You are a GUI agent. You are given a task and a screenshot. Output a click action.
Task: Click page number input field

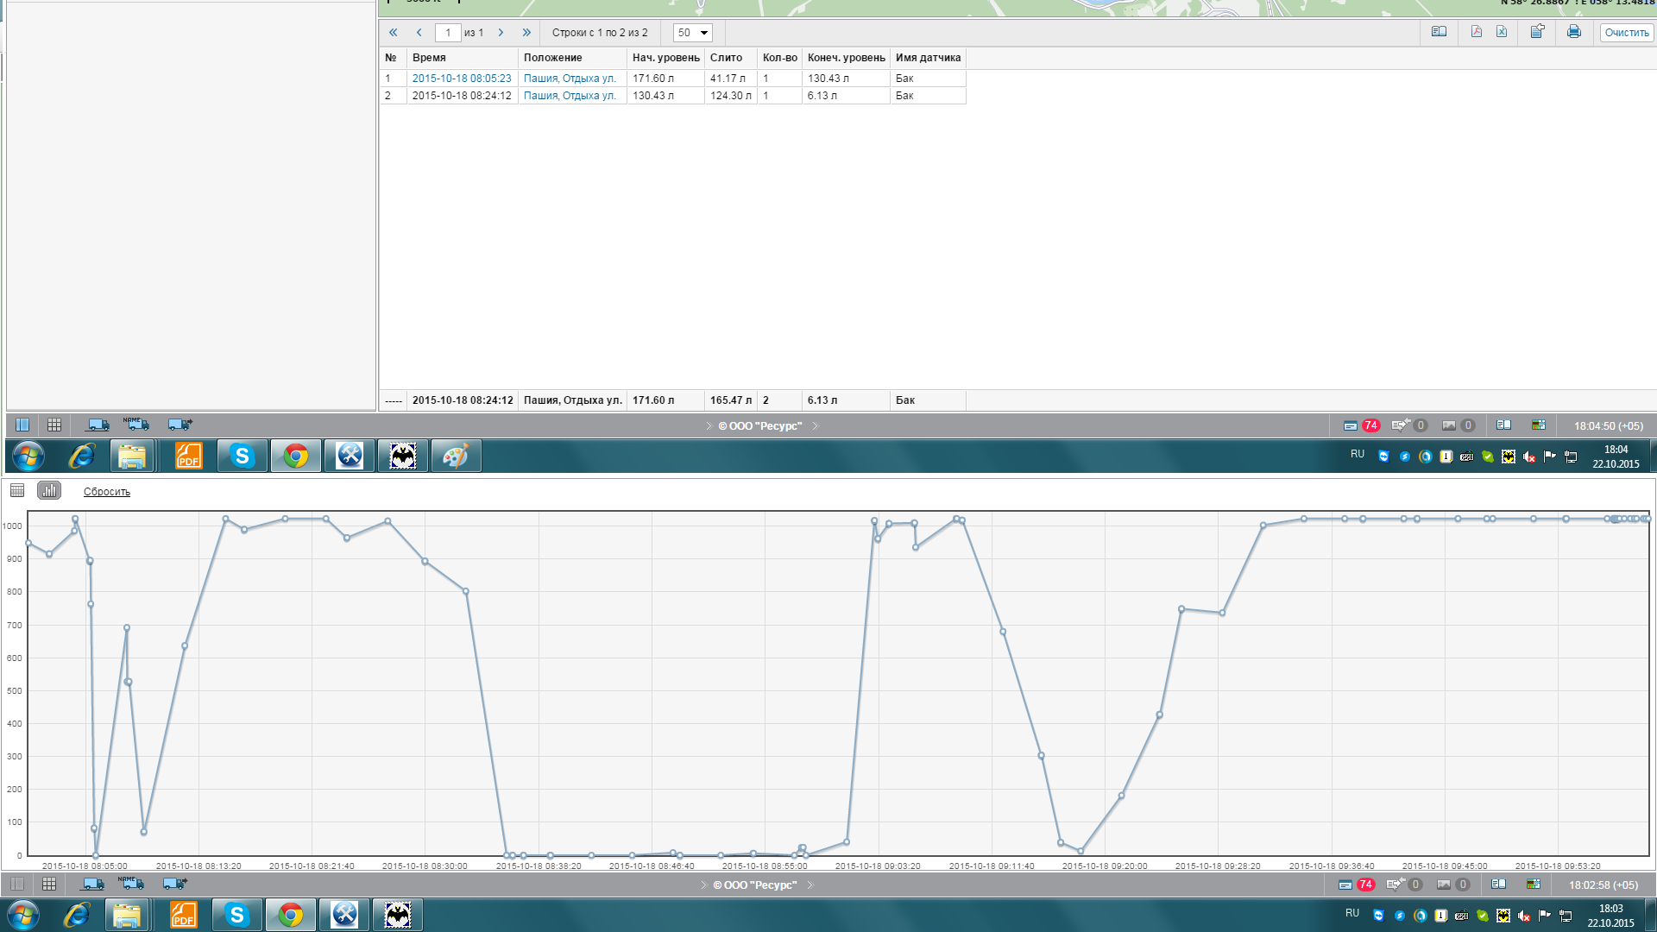click(x=447, y=33)
